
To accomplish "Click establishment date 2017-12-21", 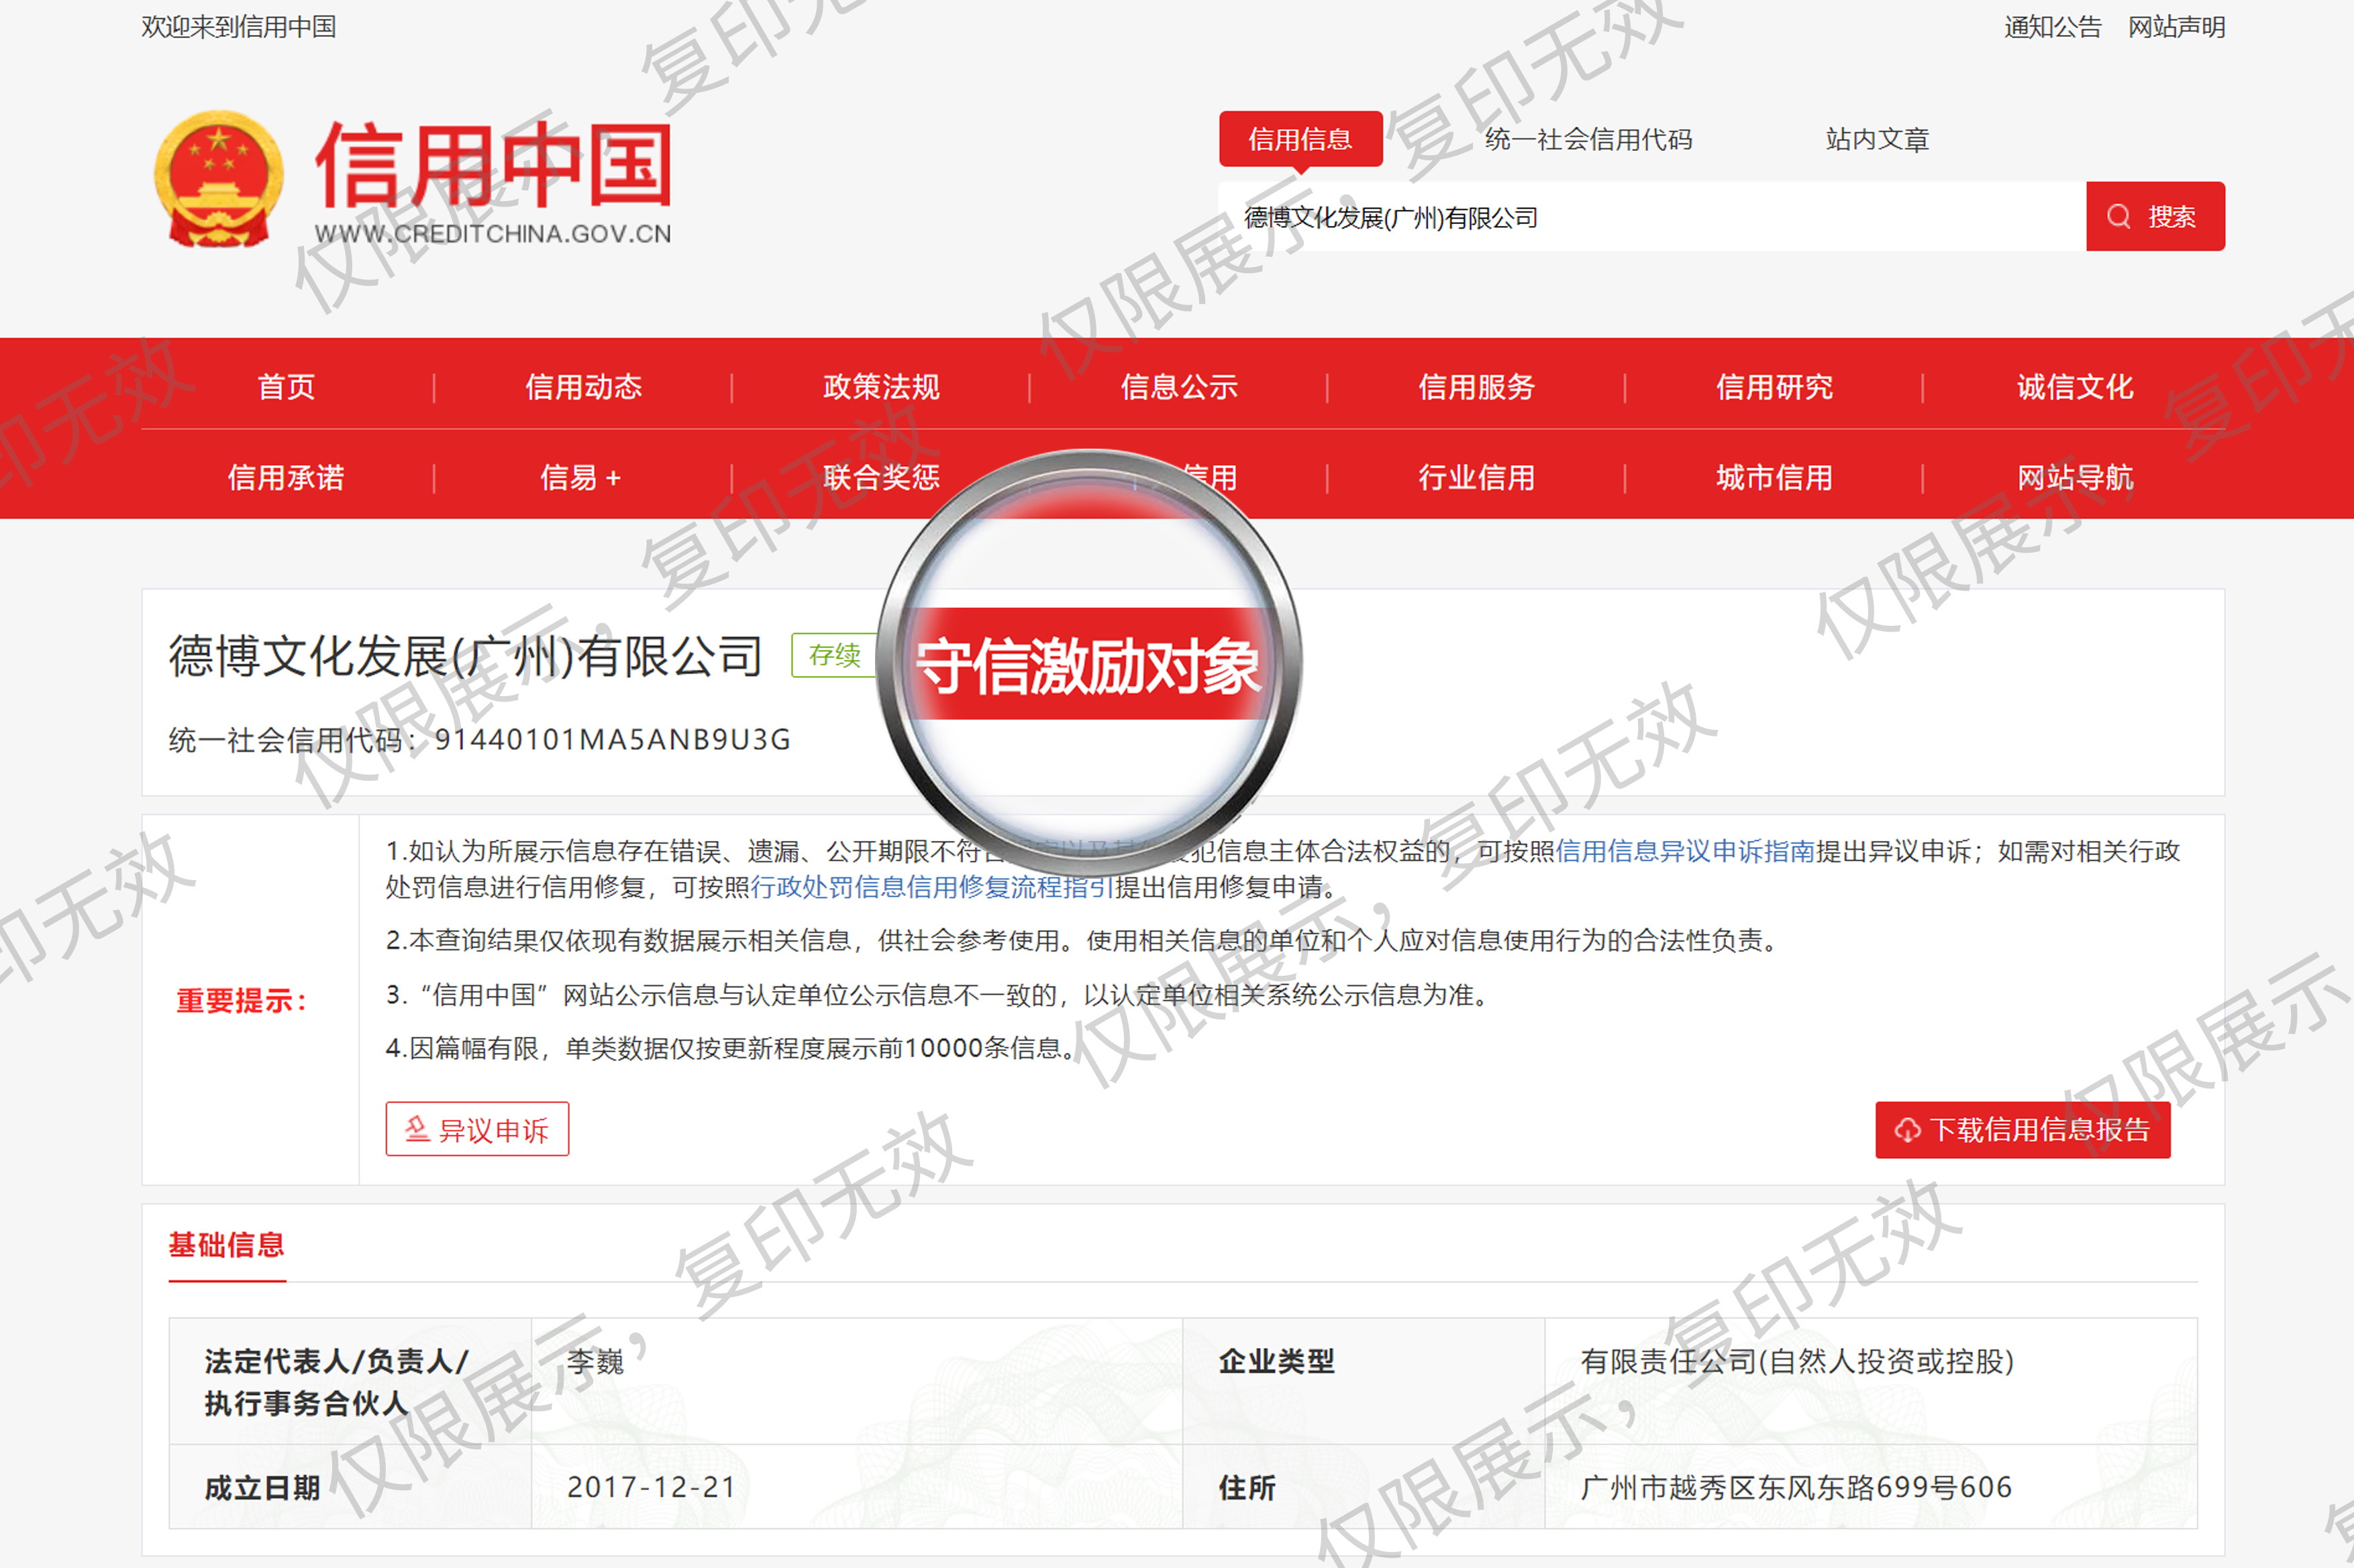I will pos(652,1487).
